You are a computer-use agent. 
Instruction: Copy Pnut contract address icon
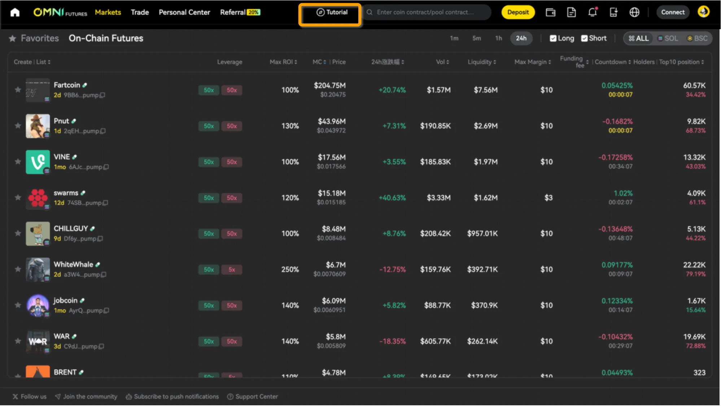103,131
